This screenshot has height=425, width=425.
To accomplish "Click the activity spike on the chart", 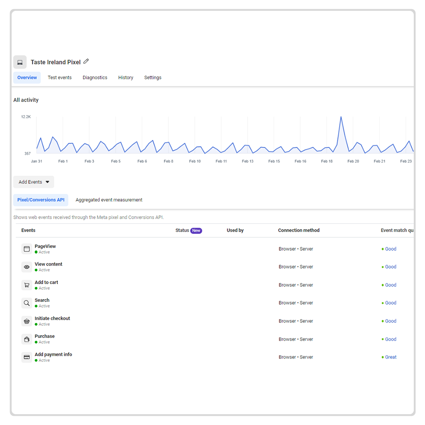I will (x=341, y=117).
